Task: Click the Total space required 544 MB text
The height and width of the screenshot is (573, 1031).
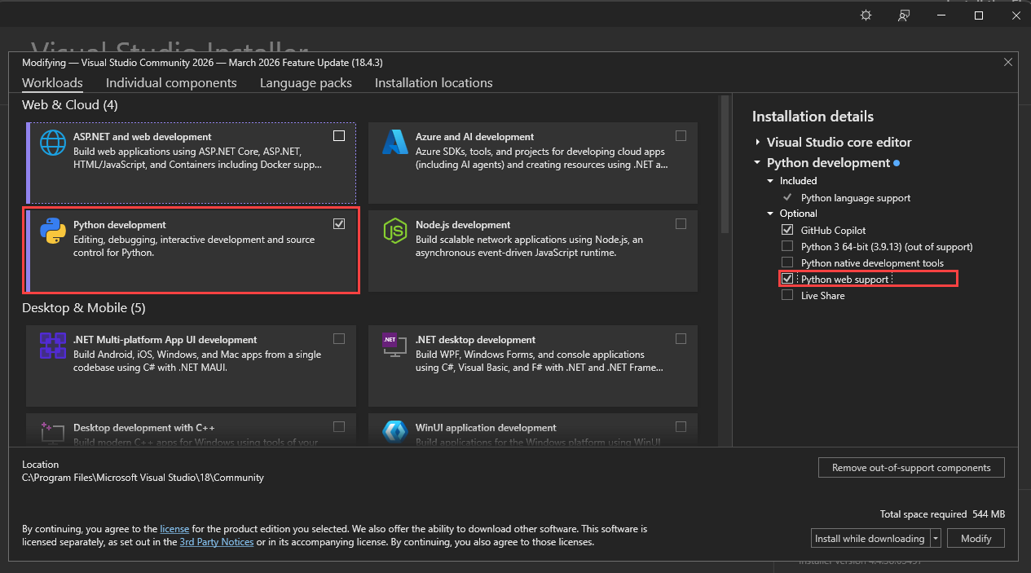Action: [942, 514]
